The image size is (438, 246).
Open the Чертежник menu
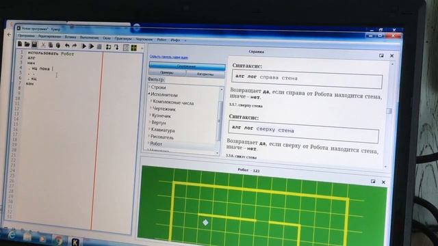(x=144, y=39)
